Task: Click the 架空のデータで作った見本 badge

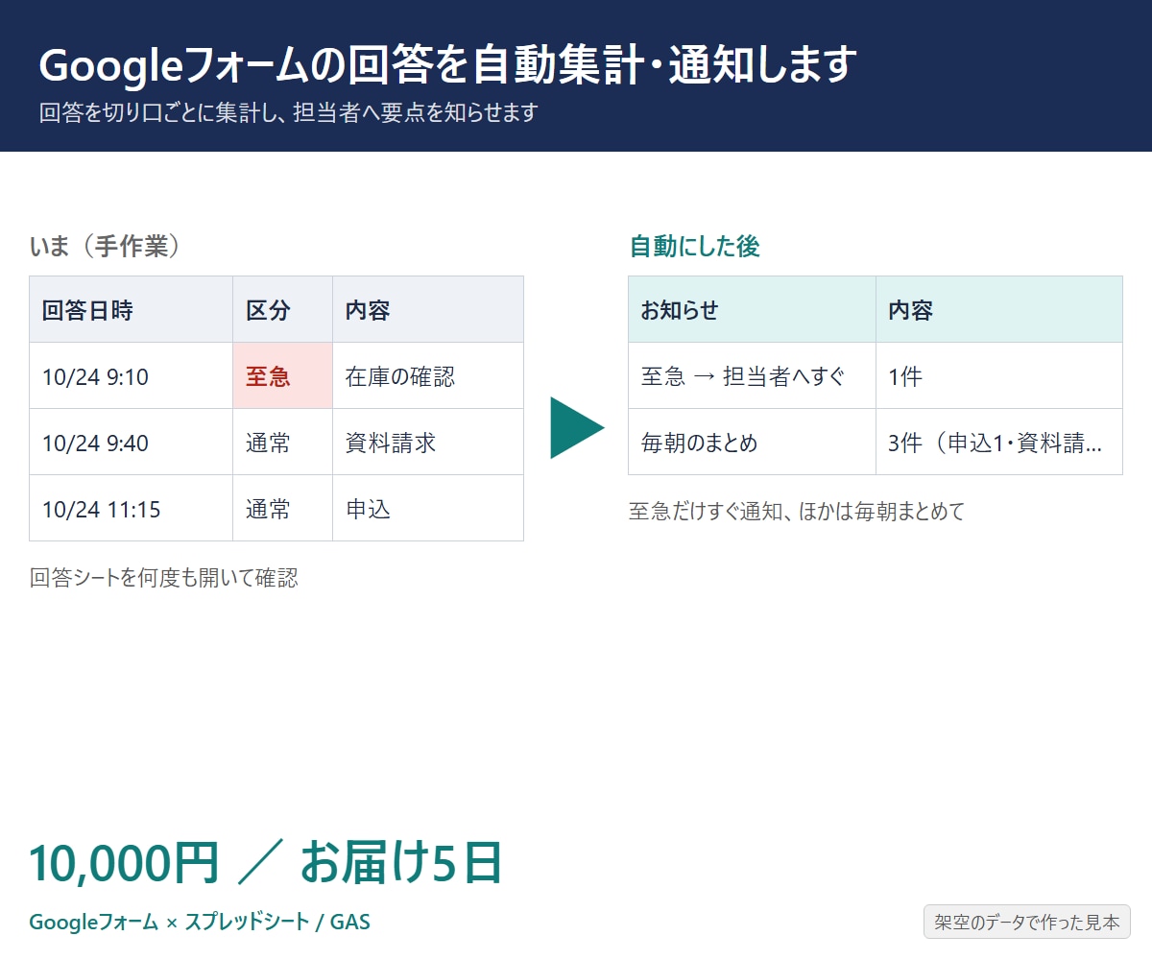Action: tap(1027, 922)
